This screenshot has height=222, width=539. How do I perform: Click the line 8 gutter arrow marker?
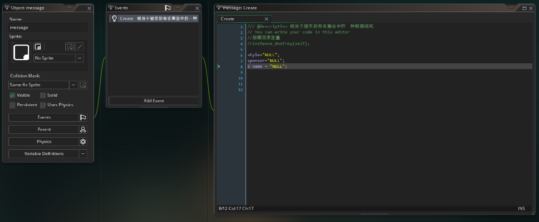[x=219, y=66]
